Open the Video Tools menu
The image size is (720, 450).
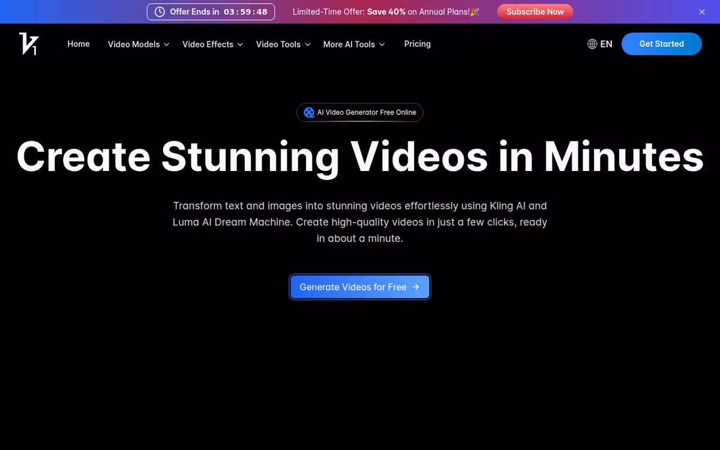click(x=283, y=44)
